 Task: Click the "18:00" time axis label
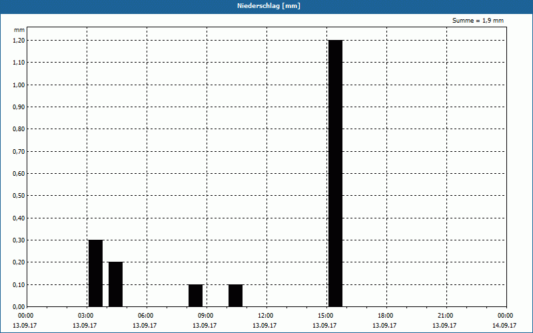point(386,316)
